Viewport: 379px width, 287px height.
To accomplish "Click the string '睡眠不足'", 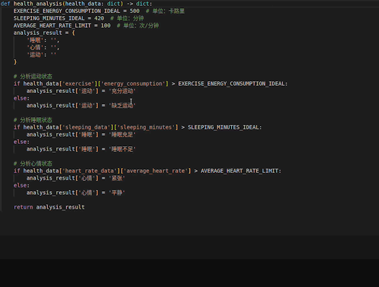I will (123, 149).
